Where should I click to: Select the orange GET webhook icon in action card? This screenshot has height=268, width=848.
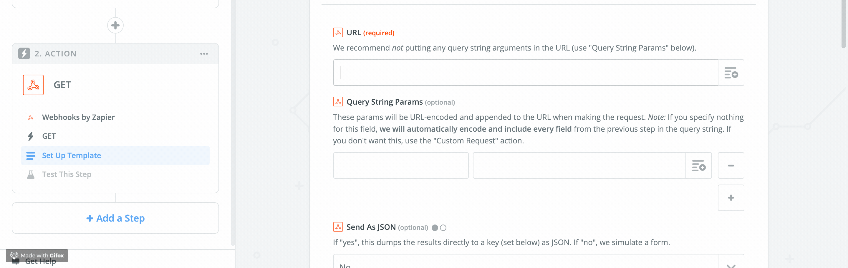[x=33, y=85]
